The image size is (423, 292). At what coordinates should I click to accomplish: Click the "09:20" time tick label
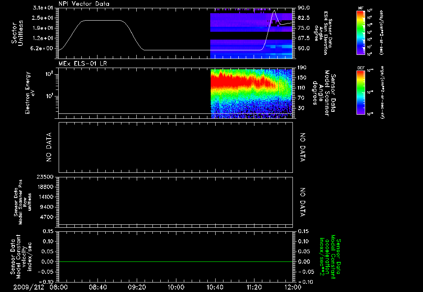(137, 287)
